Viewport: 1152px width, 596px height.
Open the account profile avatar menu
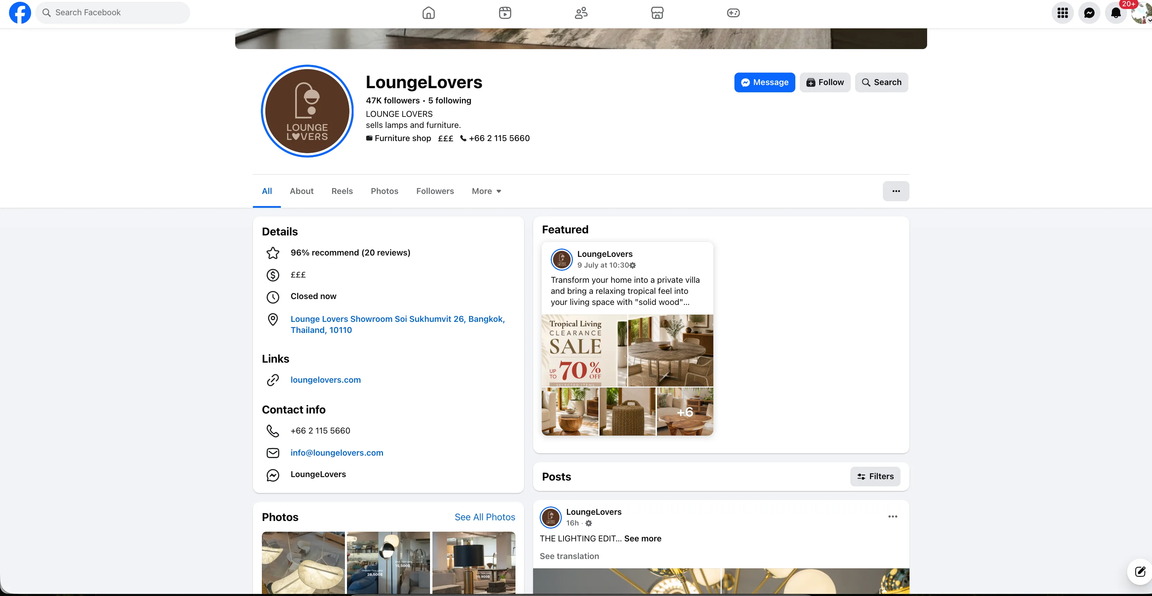point(1142,13)
